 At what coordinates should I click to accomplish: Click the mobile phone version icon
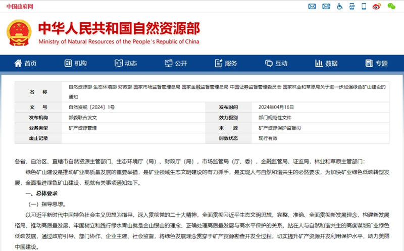363,7
